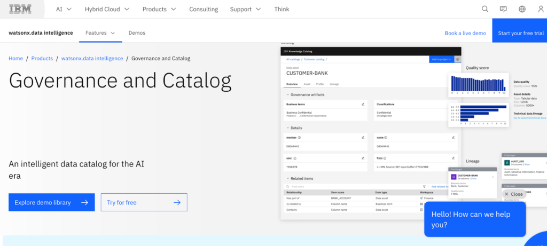Image resolution: width=547 pixels, height=246 pixels.
Task: Collapse the Related items section
Action: (287, 178)
